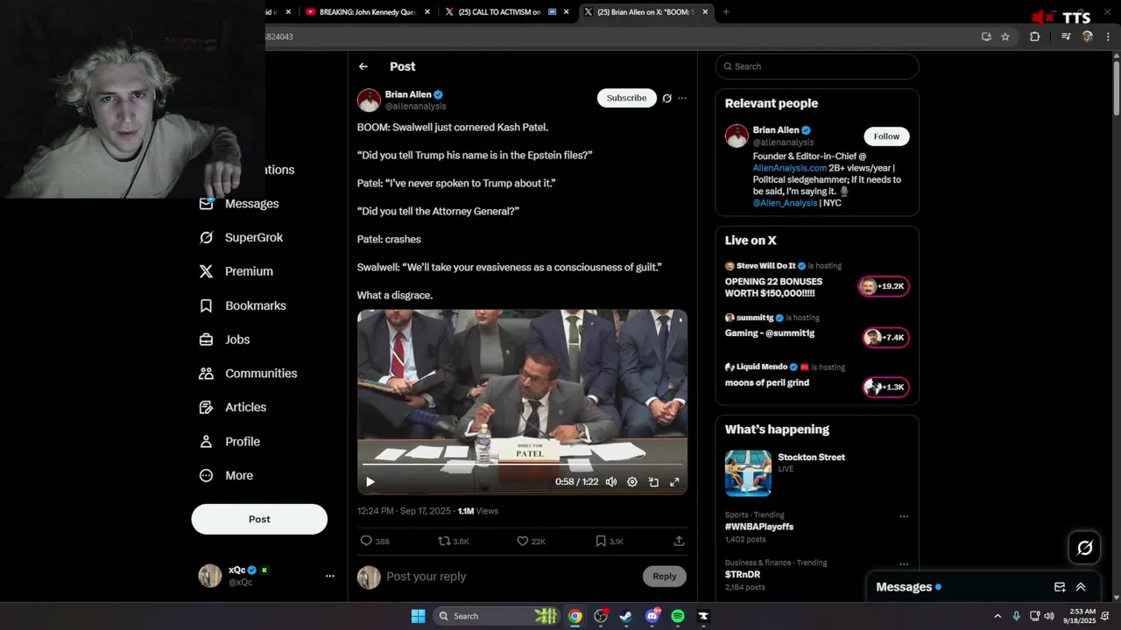This screenshot has height=630, width=1121.
Task: Open options for #WNBAPlayoffs trend
Action: 904,516
